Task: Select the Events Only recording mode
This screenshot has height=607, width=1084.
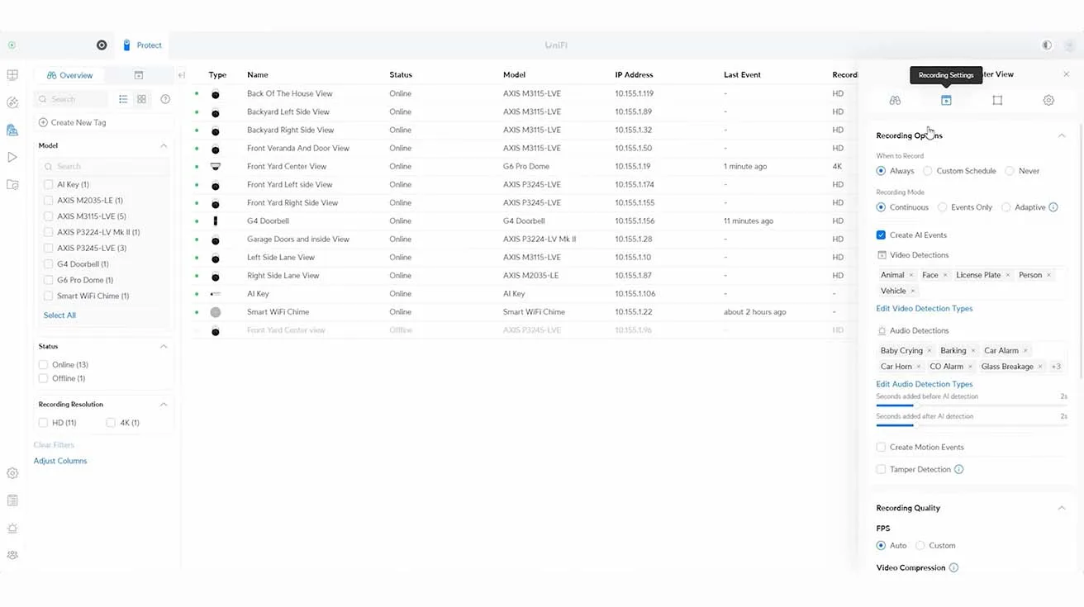Action: coord(943,207)
